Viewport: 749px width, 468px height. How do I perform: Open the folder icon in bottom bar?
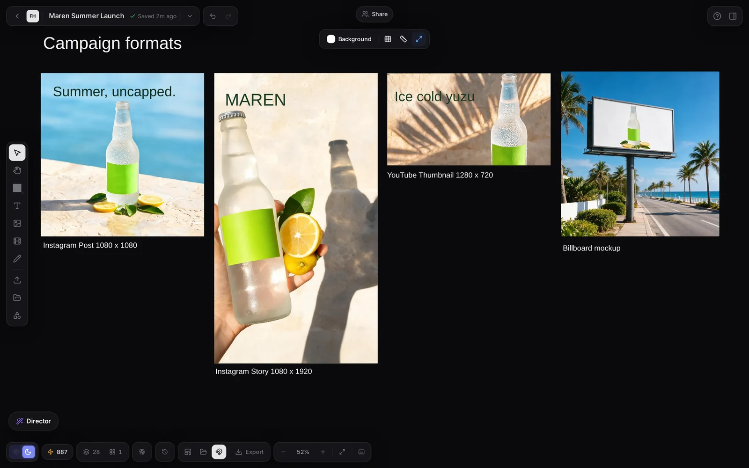coord(203,452)
